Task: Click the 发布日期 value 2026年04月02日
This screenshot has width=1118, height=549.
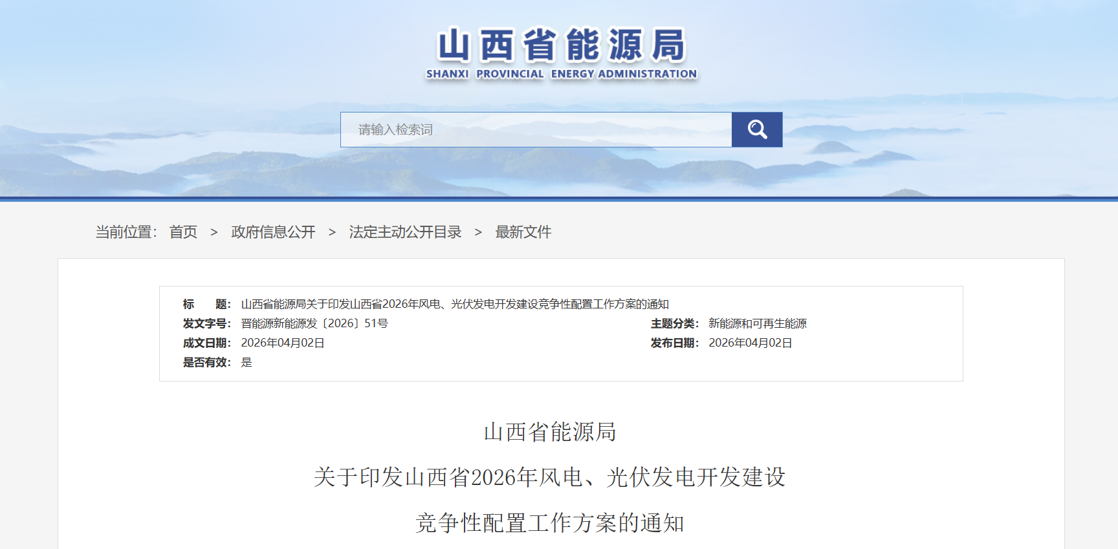Action: [x=750, y=343]
